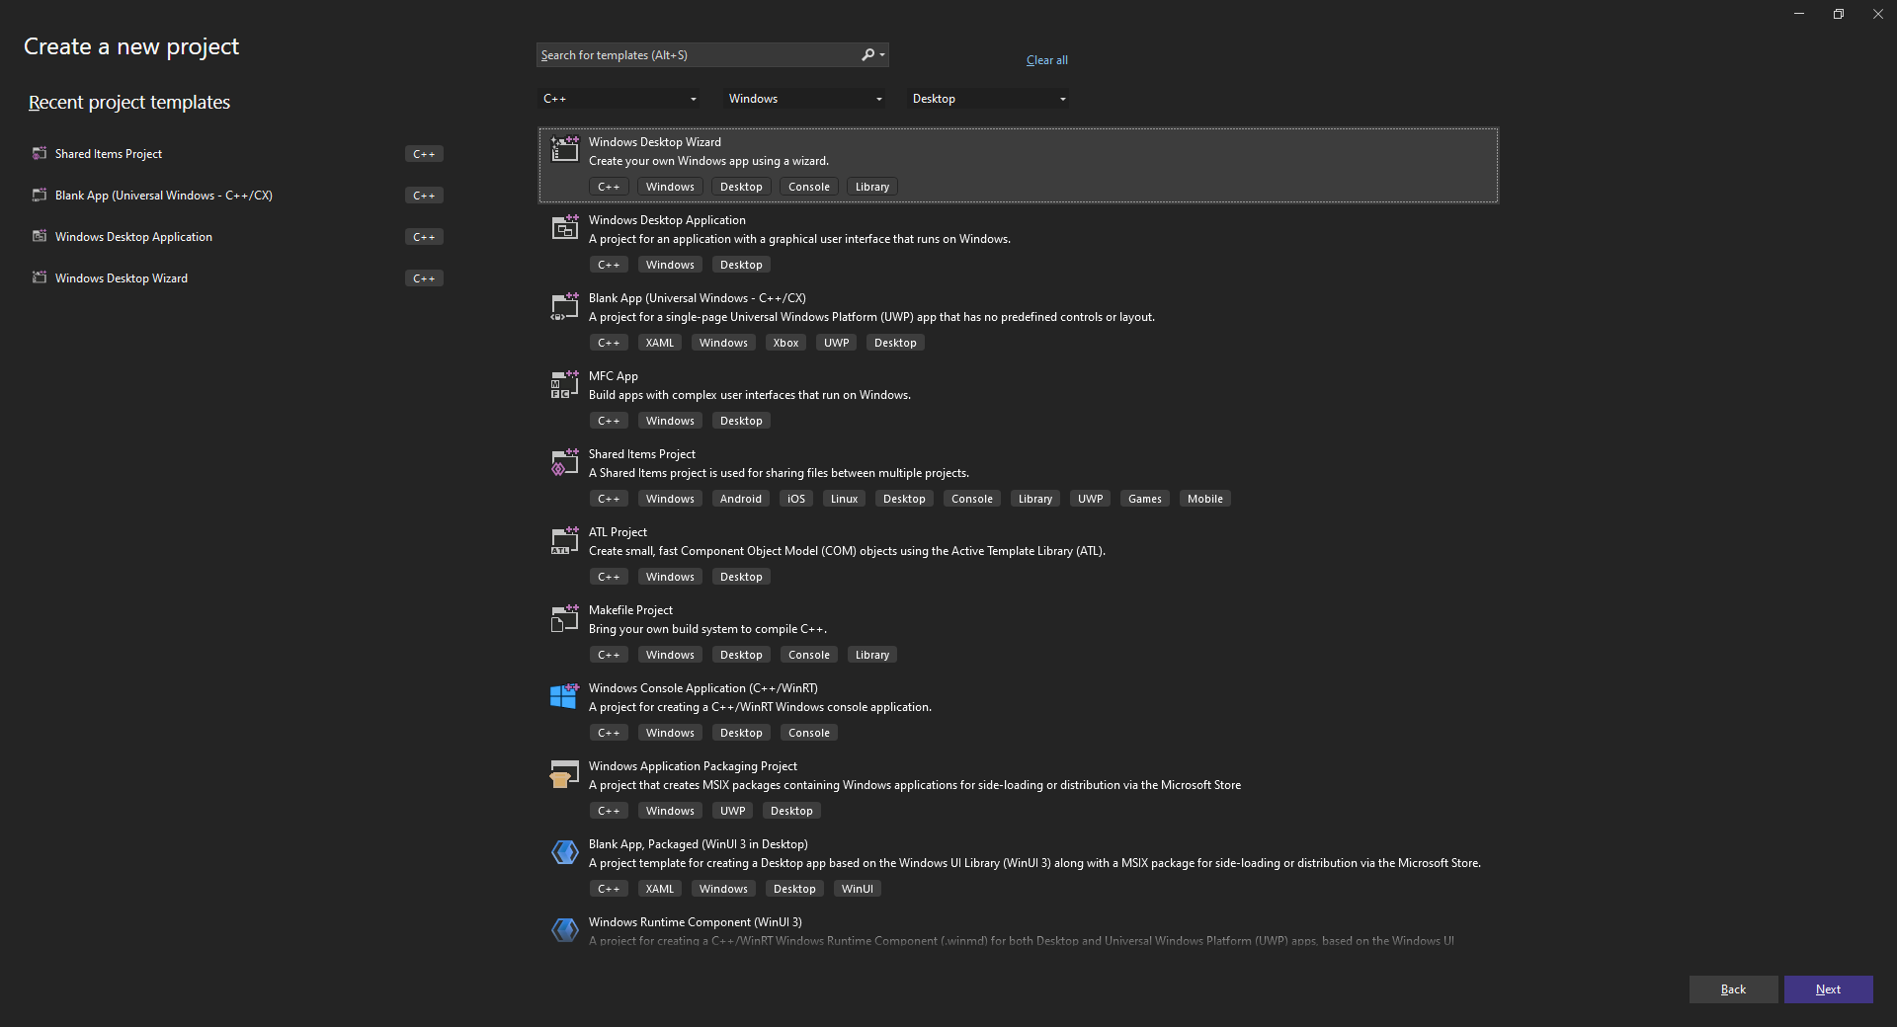1897x1027 pixels.
Task: Click the Blank App (Universal Windows) template icon
Action: click(x=564, y=304)
